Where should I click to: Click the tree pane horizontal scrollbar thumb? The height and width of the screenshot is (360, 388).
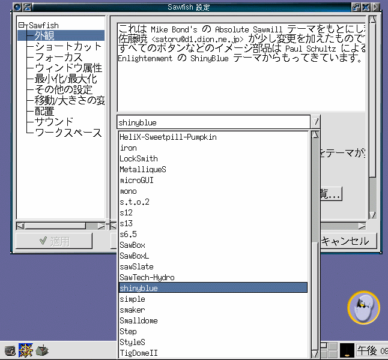55,226
